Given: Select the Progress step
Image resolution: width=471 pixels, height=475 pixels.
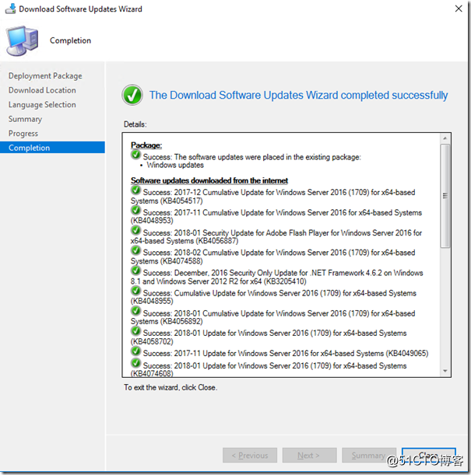Looking at the screenshot, I should [23, 134].
